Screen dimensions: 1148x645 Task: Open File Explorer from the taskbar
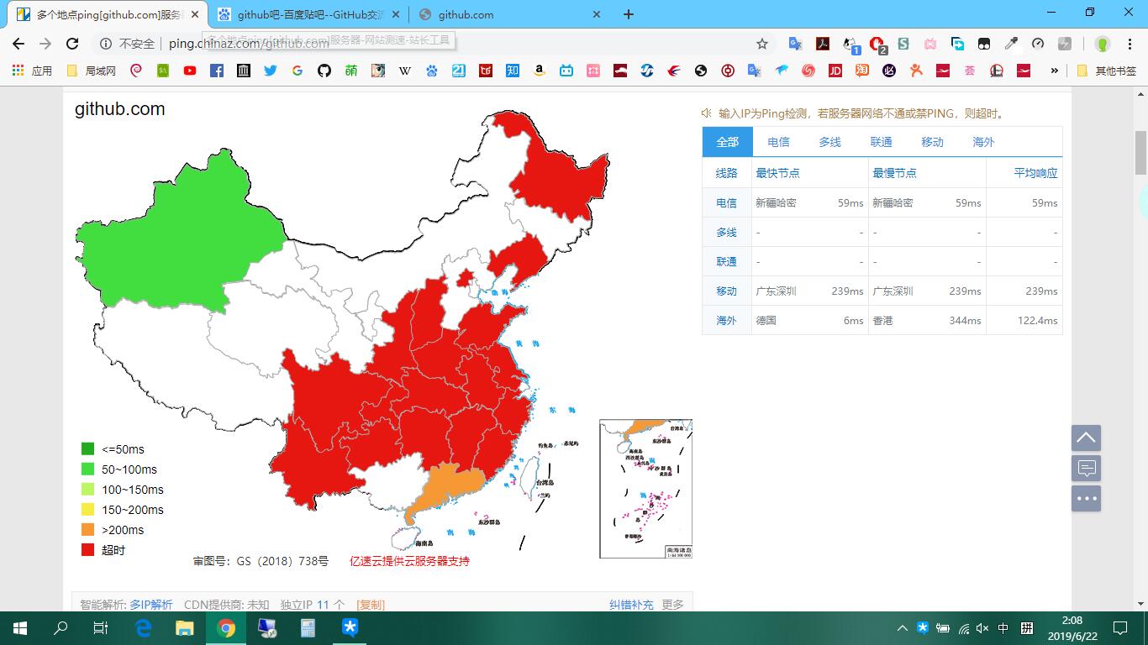[185, 628]
